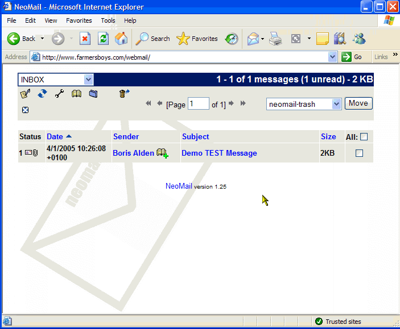Image resolution: width=400 pixels, height=329 pixels.
Task: Click the IE Home button
Action: coord(121,39)
